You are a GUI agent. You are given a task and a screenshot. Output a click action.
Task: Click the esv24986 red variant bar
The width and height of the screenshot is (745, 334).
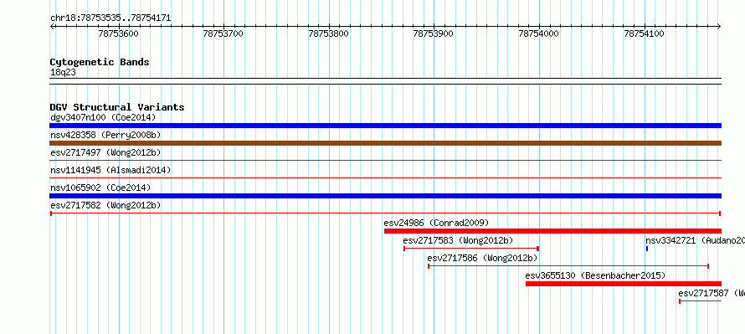(552, 231)
